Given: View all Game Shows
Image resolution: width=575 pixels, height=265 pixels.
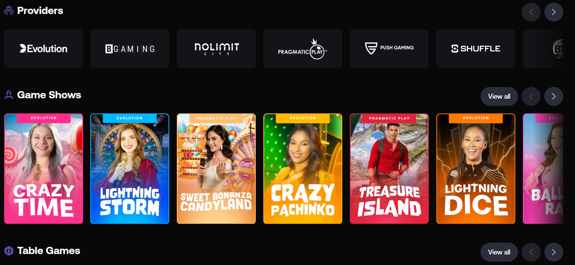Looking at the screenshot, I should tap(499, 96).
